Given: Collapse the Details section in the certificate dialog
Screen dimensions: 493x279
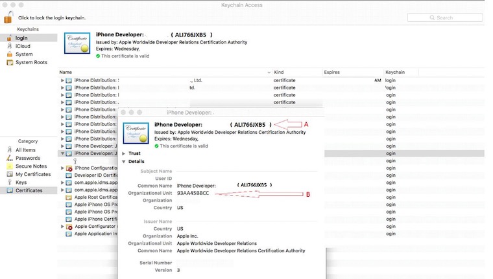Looking at the screenshot, I should coord(123,162).
